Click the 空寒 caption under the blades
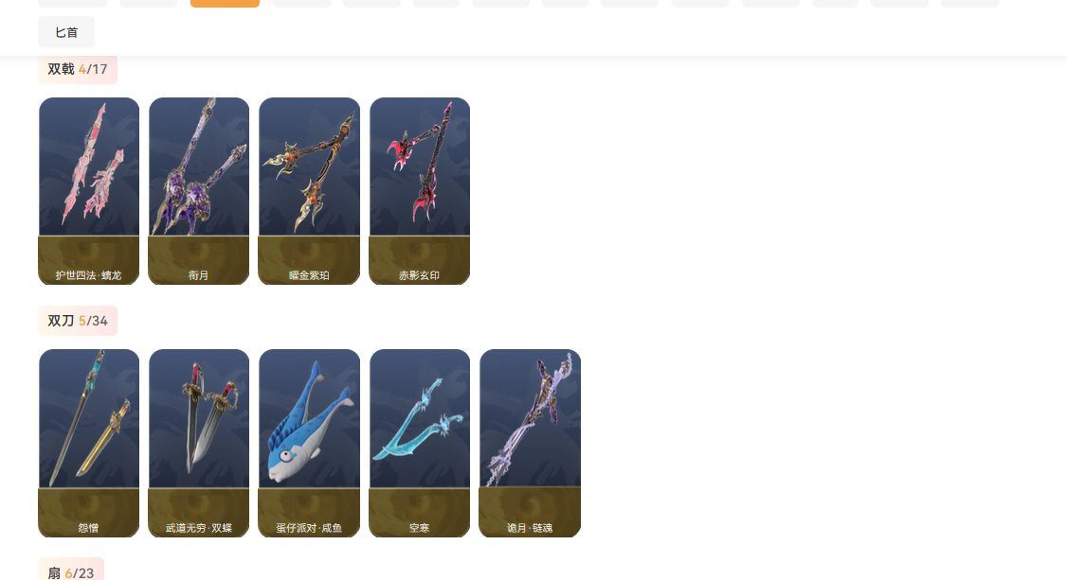 [x=419, y=528]
